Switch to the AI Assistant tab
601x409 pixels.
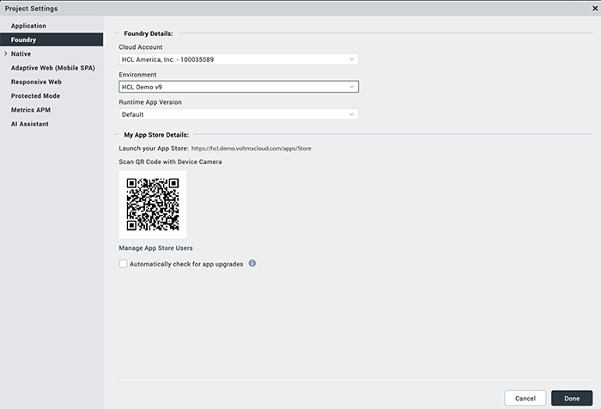(30, 124)
